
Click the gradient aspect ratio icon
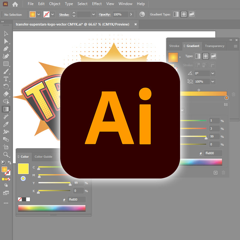(190, 81)
